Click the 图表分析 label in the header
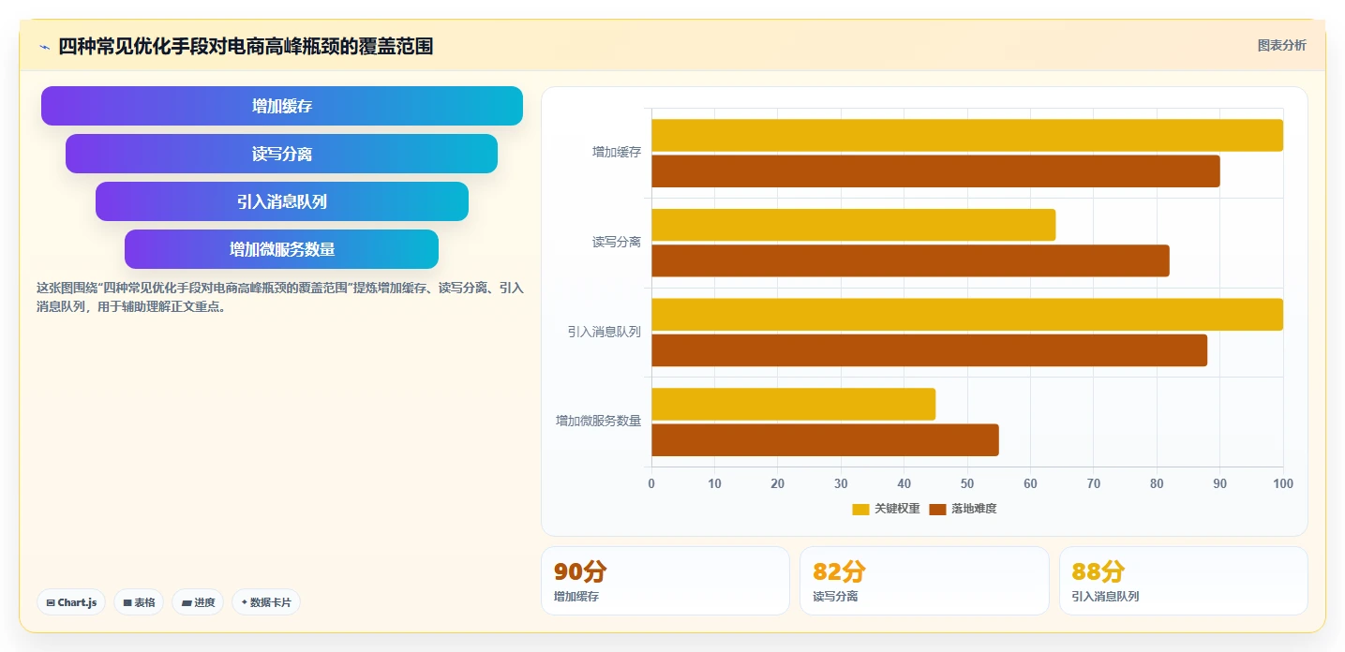The height and width of the screenshot is (652, 1345). [1281, 45]
